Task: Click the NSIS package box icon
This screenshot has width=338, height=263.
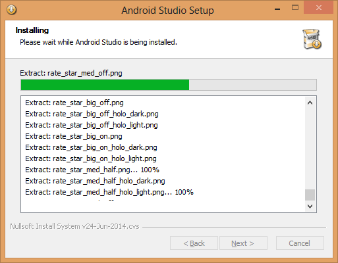Action: point(312,39)
